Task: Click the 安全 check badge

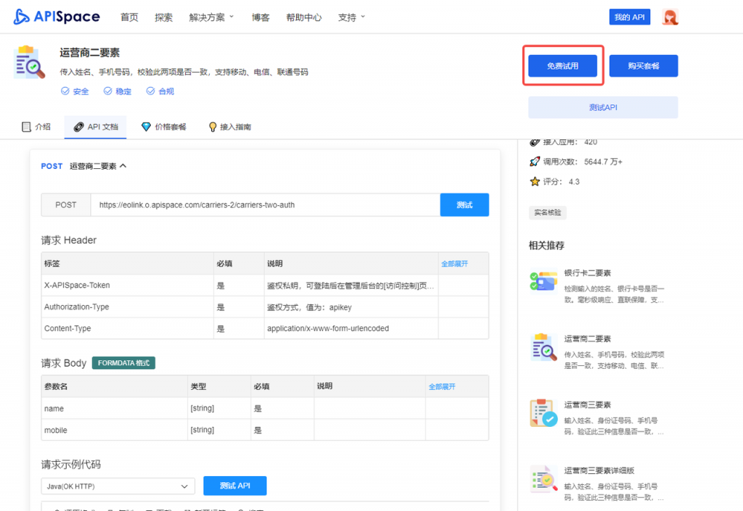Action: 75,91
